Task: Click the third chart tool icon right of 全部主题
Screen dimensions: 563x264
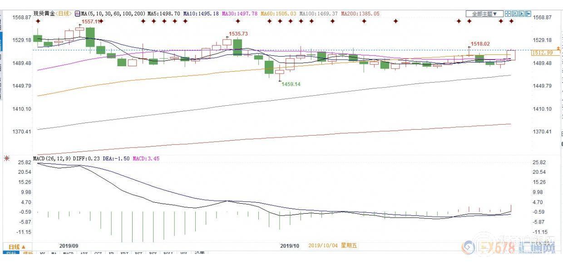Action: [x=521, y=14]
